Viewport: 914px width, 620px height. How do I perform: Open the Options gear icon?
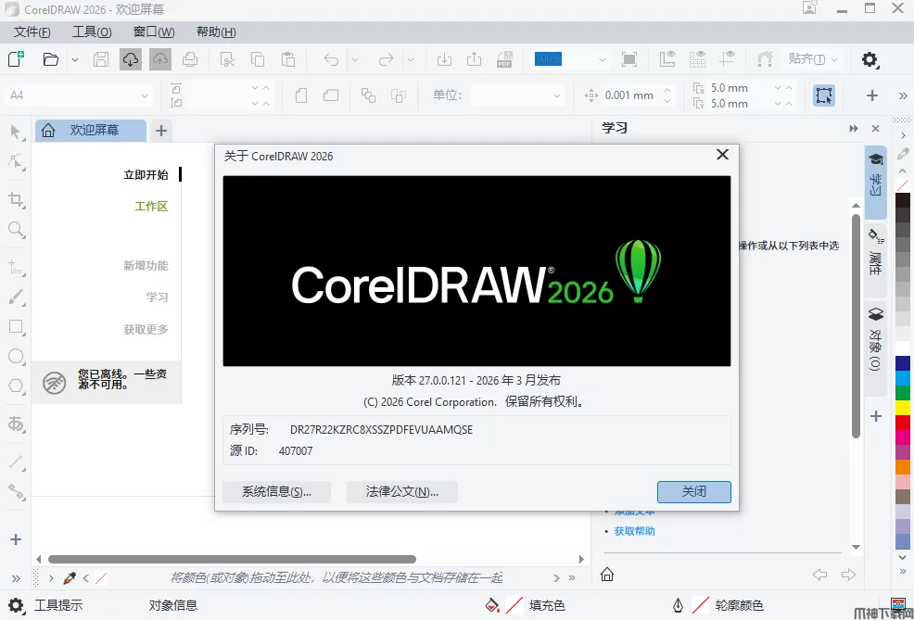pyautogui.click(x=870, y=59)
